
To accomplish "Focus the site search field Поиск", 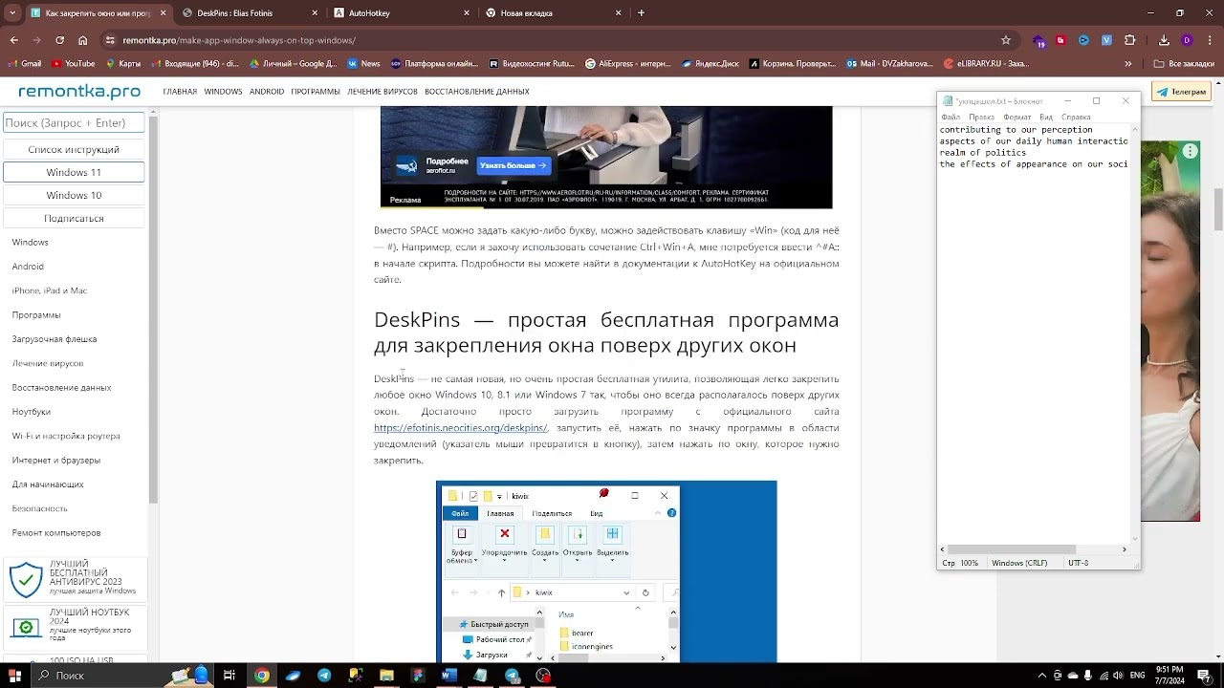I will point(74,122).
